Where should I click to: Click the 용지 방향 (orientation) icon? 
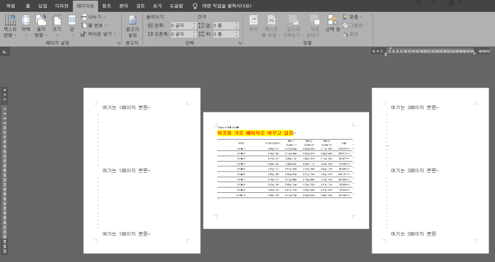41,20
